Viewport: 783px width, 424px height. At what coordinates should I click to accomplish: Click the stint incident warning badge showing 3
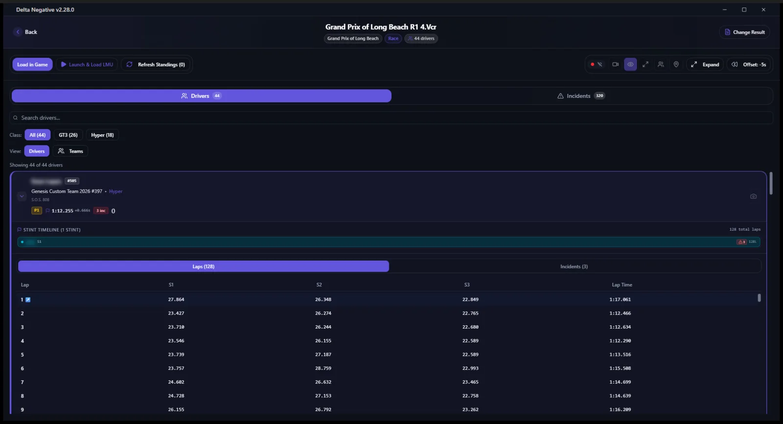tap(742, 242)
